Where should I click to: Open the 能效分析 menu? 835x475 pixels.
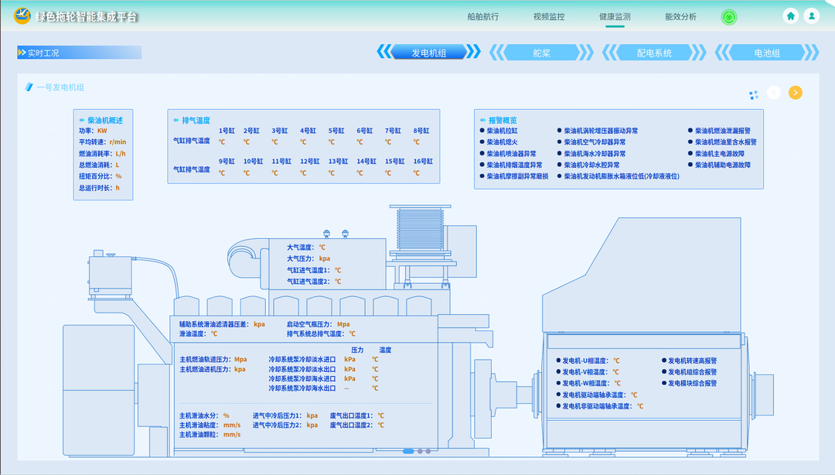[680, 17]
